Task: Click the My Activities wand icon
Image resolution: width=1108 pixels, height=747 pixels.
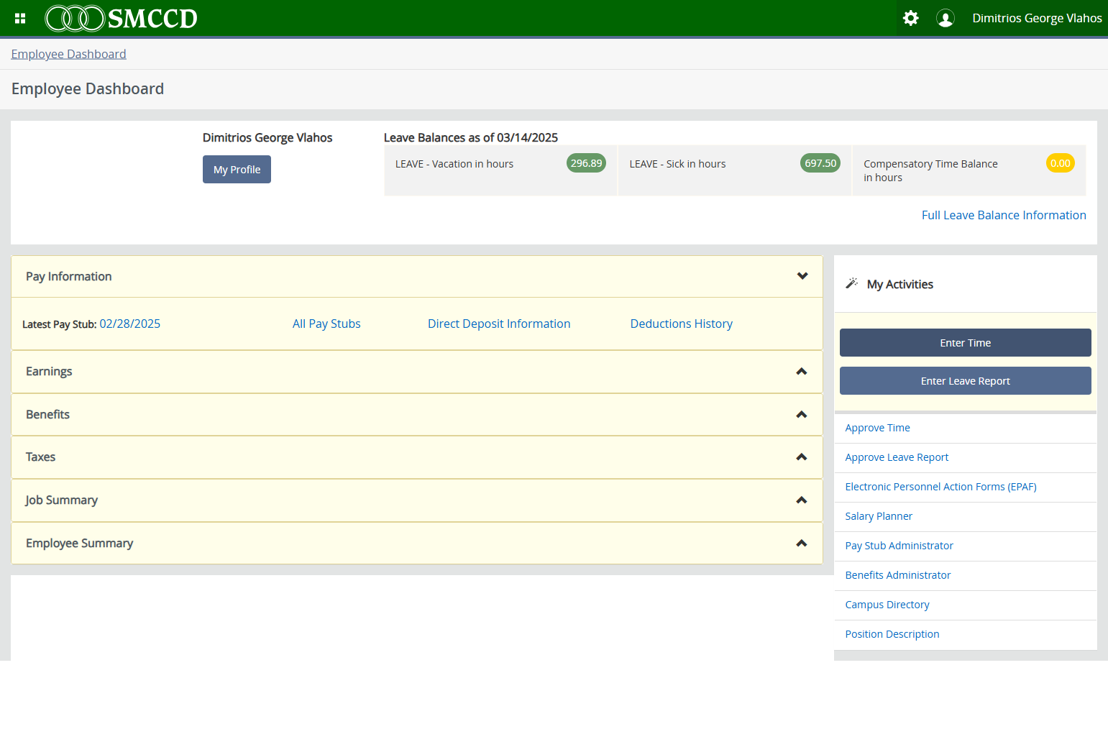Action: click(852, 283)
